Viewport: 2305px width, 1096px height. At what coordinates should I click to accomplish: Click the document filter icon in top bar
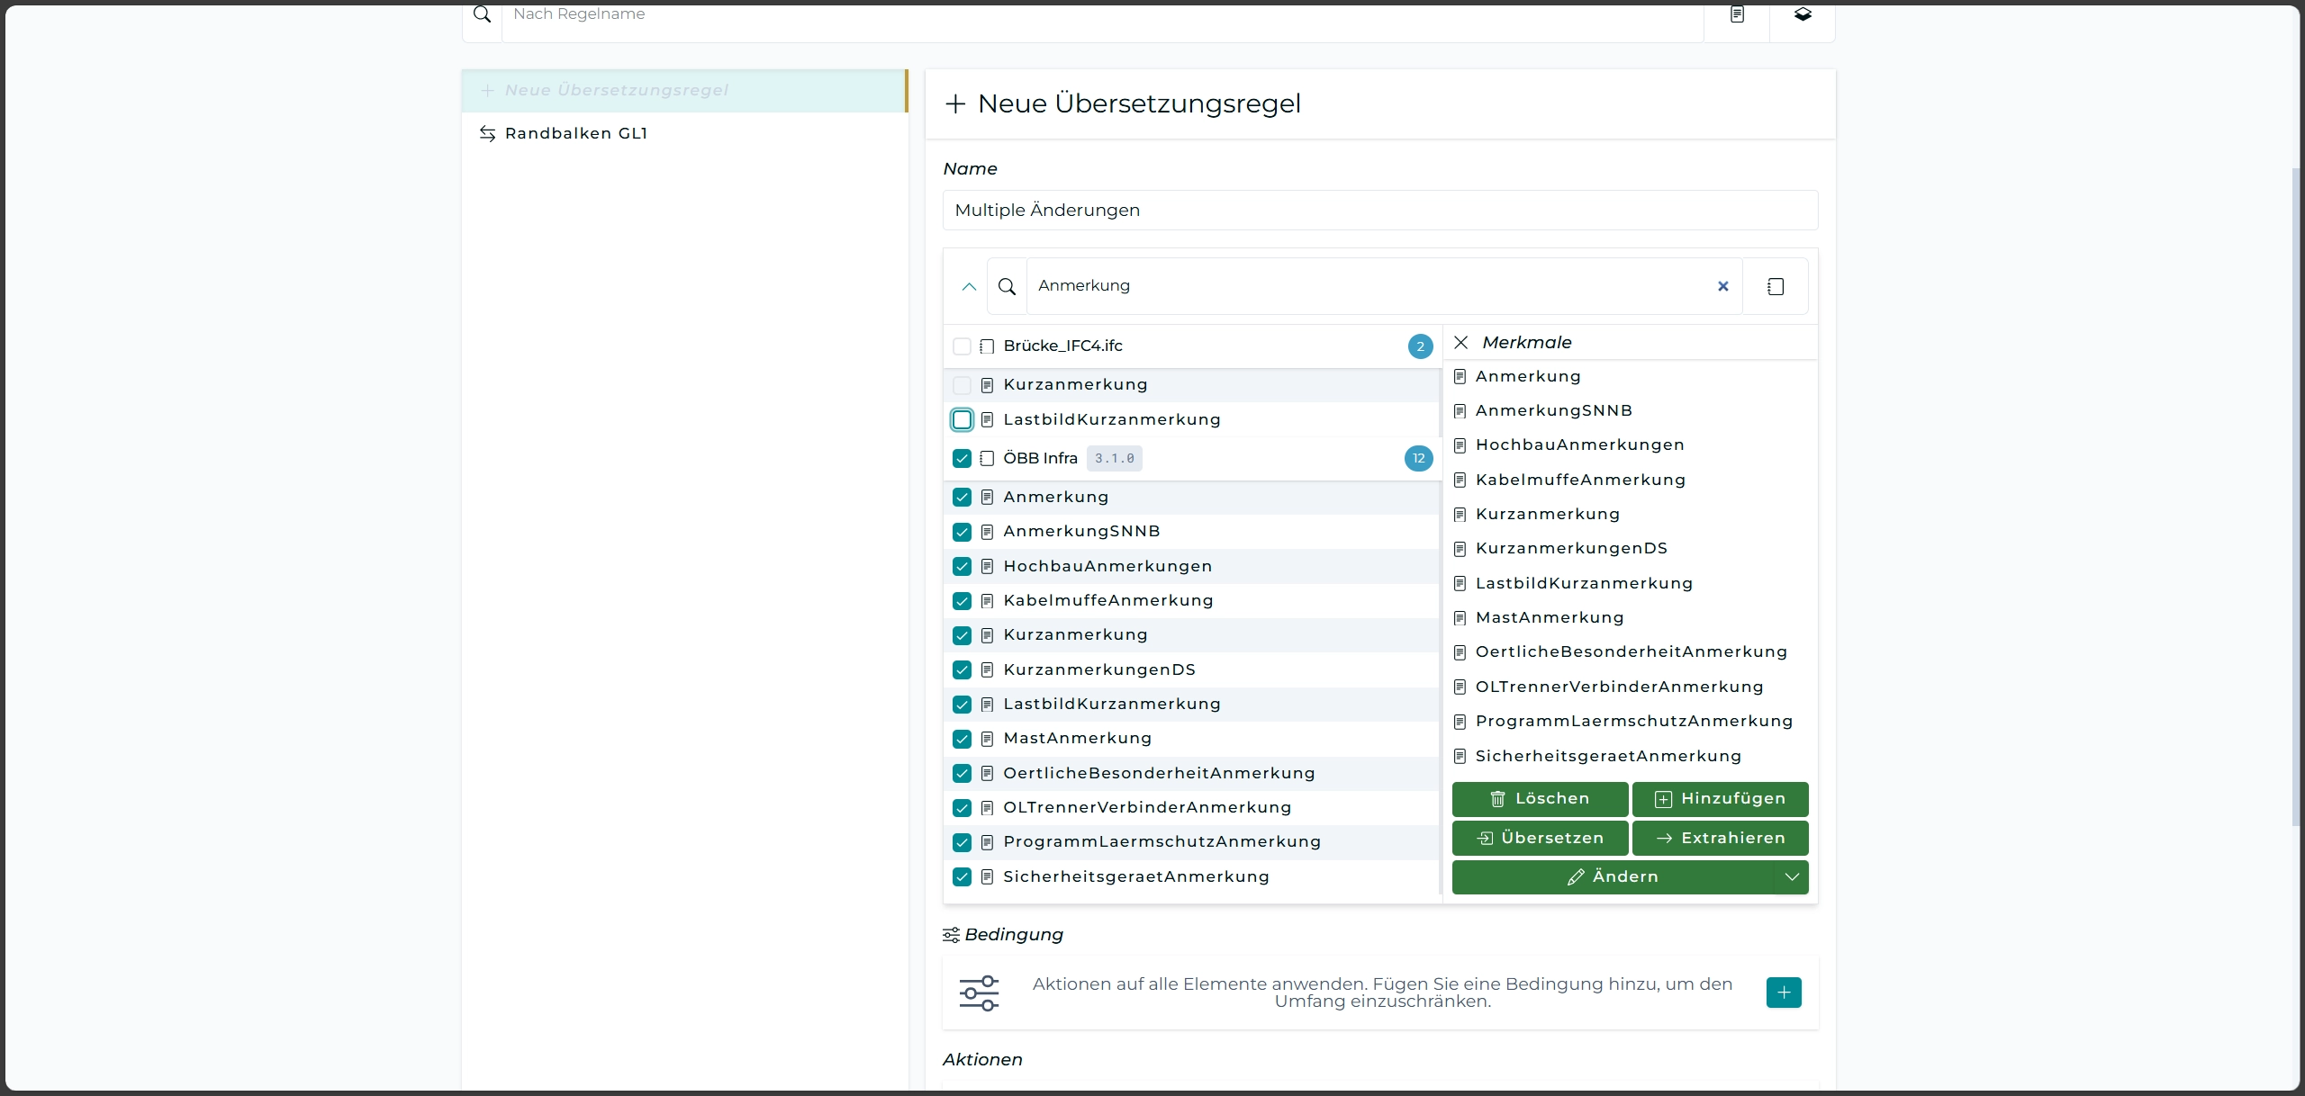pyautogui.click(x=1737, y=14)
